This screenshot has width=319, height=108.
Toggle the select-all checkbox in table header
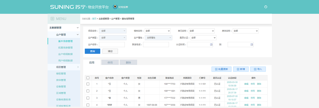click(88, 78)
